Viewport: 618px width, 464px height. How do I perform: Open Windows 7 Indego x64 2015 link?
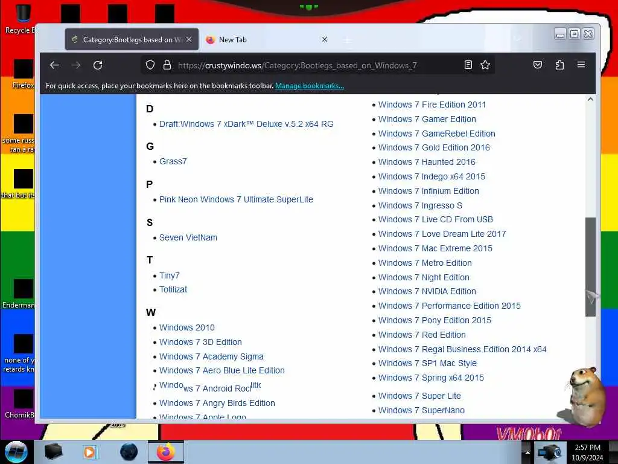click(432, 177)
